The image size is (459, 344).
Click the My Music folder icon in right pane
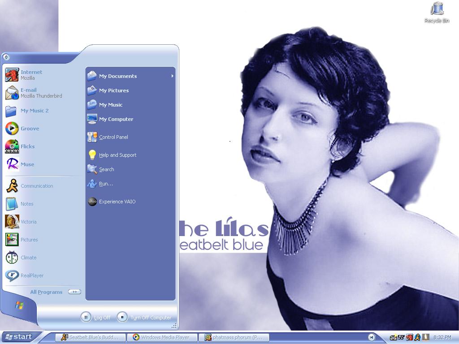click(92, 105)
